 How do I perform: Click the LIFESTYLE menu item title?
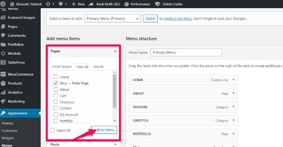(141, 121)
